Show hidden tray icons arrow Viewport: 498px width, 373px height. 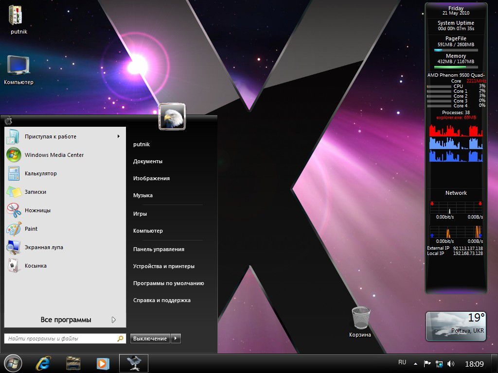(x=415, y=363)
